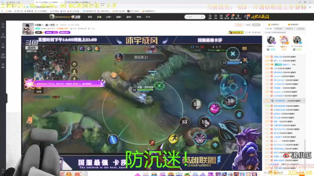Screen dimensions: 314x176
Task: Click the first top-fan avatar
Action: point(271,40)
